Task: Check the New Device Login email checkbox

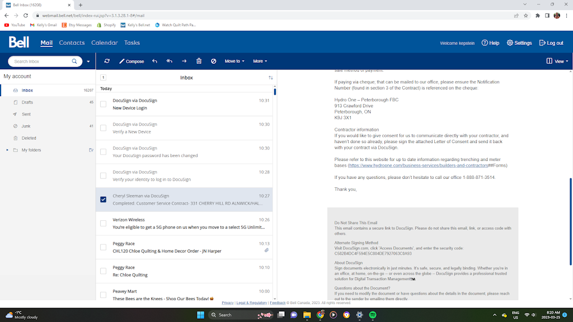Action: (104, 105)
